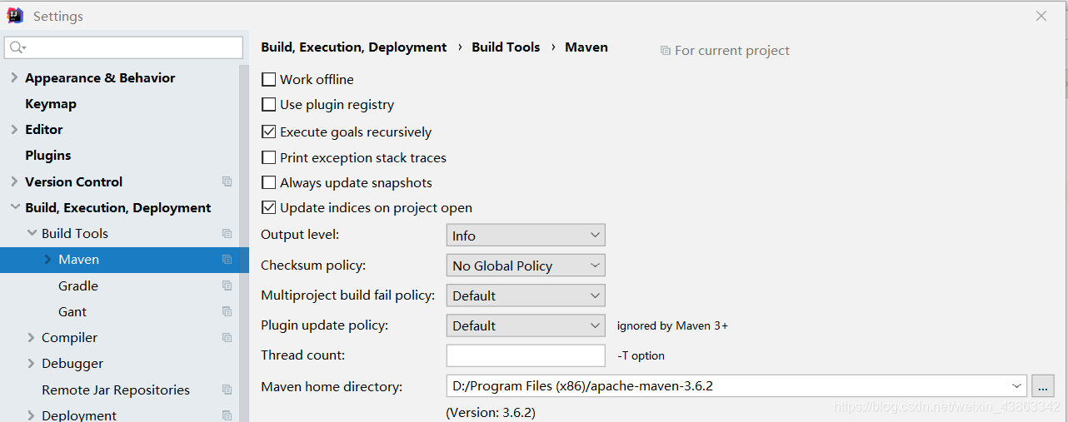Click the search magnifier icon in settings search
Image resolution: width=1068 pixels, height=422 pixels.
click(17, 47)
